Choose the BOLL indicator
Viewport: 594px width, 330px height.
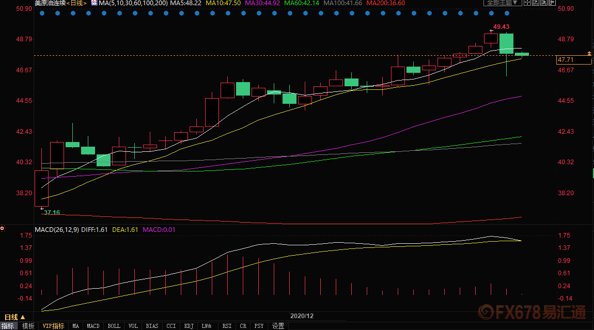click(x=114, y=326)
